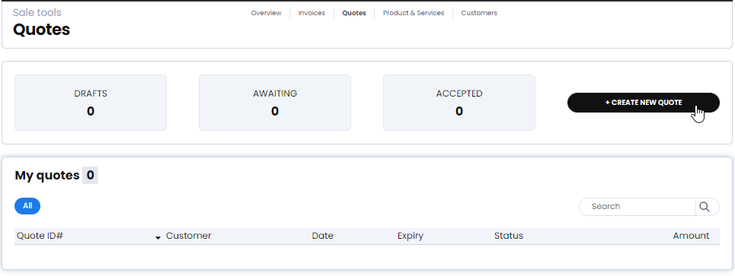
Task: Click into the Search input field
Action: [638, 206]
